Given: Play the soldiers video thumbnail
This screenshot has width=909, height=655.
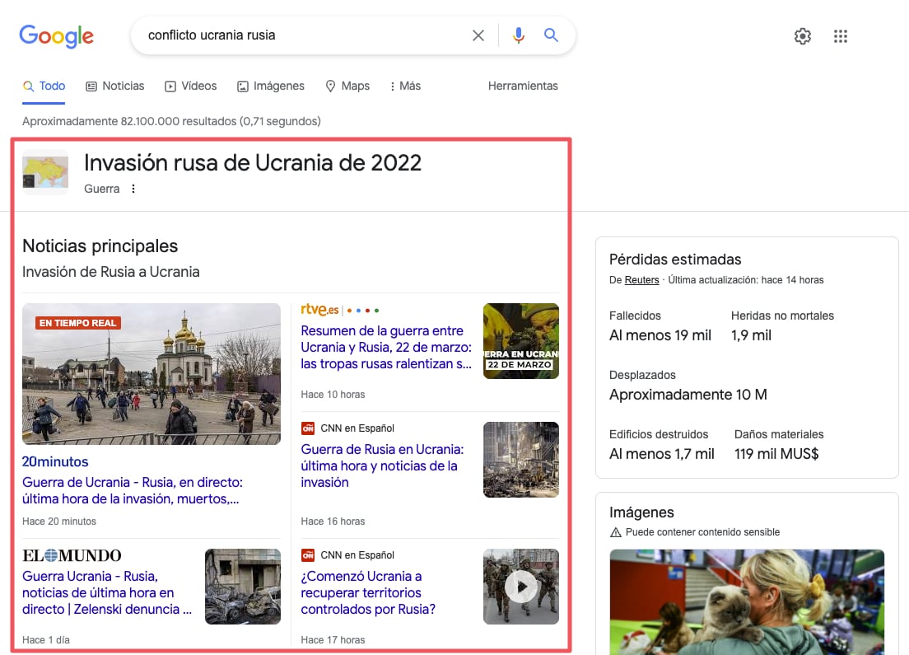Looking at the screenshot, I should (521, 587).
